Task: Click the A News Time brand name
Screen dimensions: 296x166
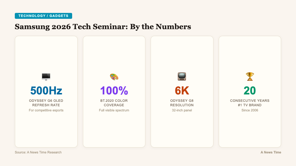Action: 270,152
